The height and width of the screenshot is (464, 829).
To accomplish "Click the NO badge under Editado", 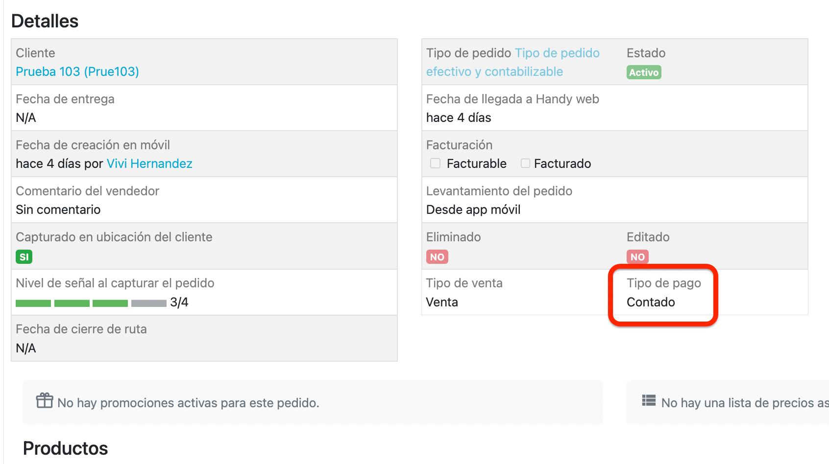I will coord(637,257).
